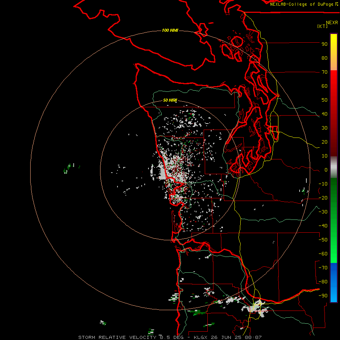
Task: Click the -60 knot scale value
Action: coord(323,254)
